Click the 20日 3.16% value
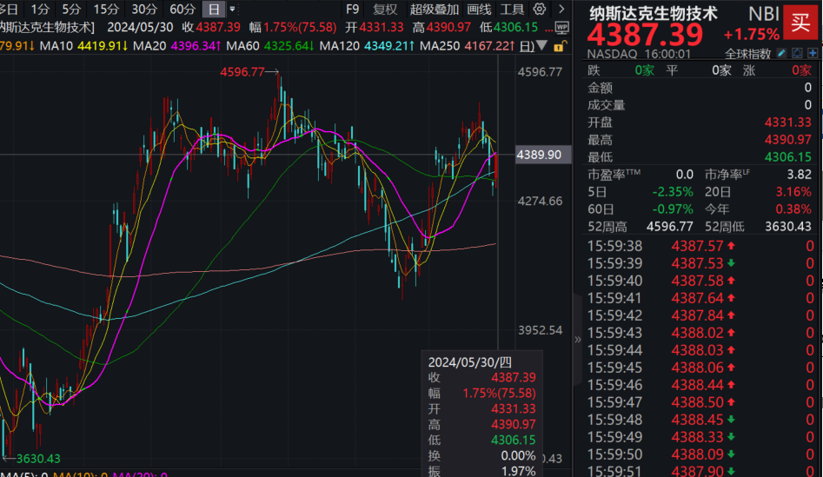 pos(793,192)
